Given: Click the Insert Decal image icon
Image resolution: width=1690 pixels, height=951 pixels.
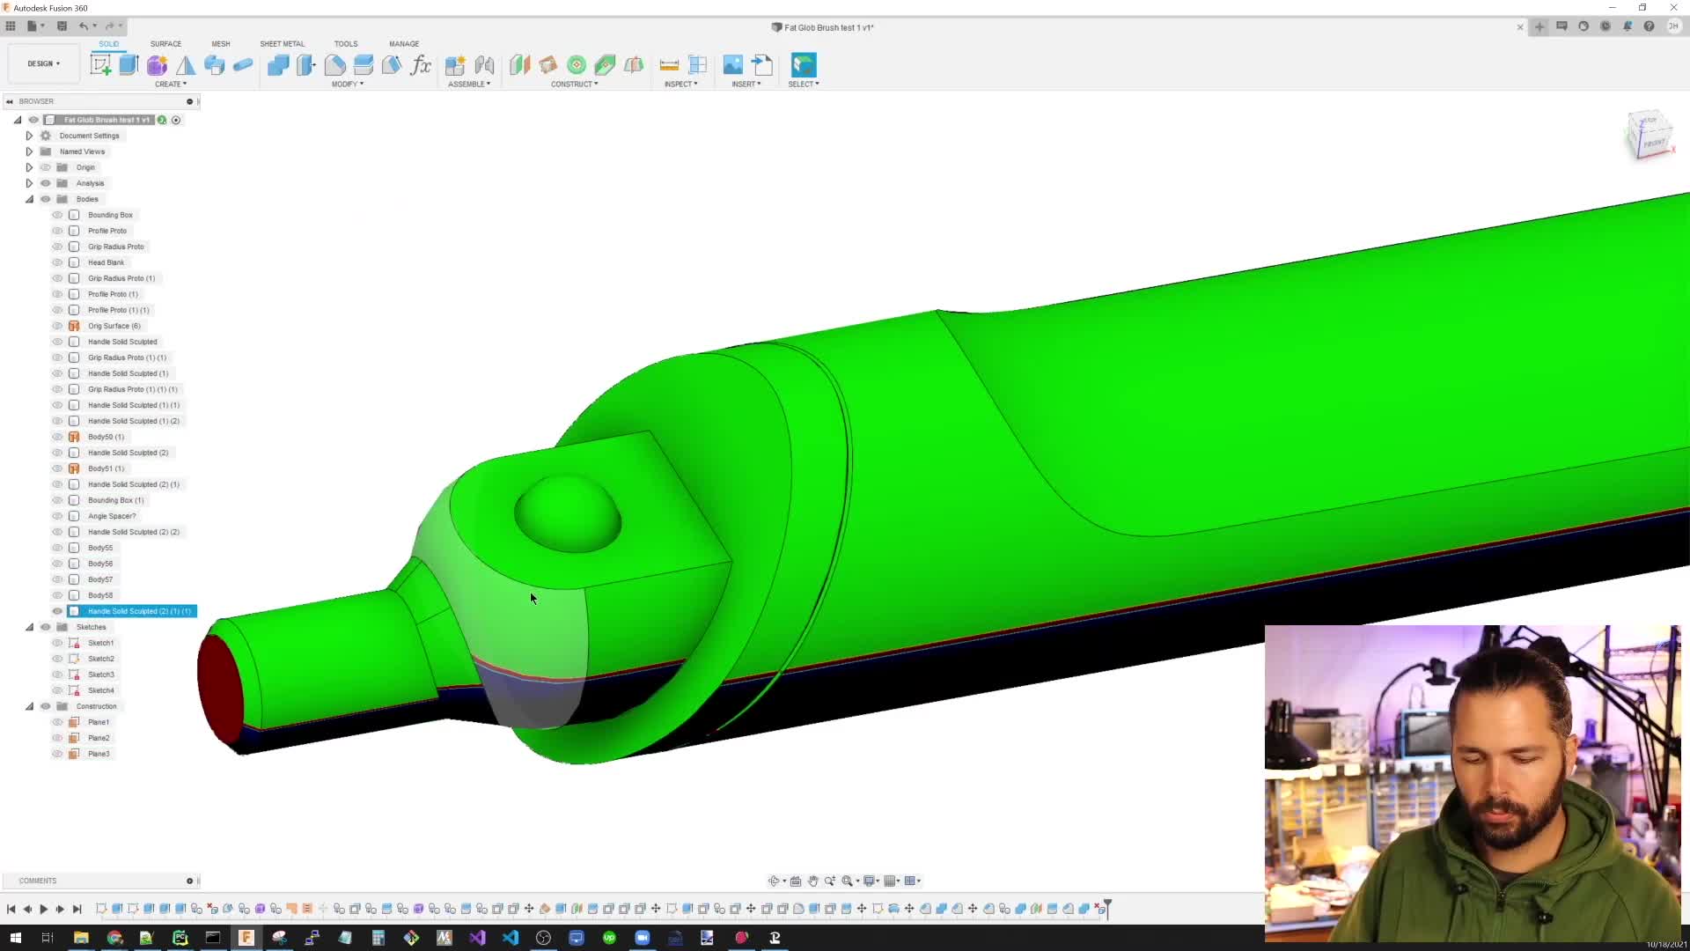Looking at the screenshot, I should (732, 64).
